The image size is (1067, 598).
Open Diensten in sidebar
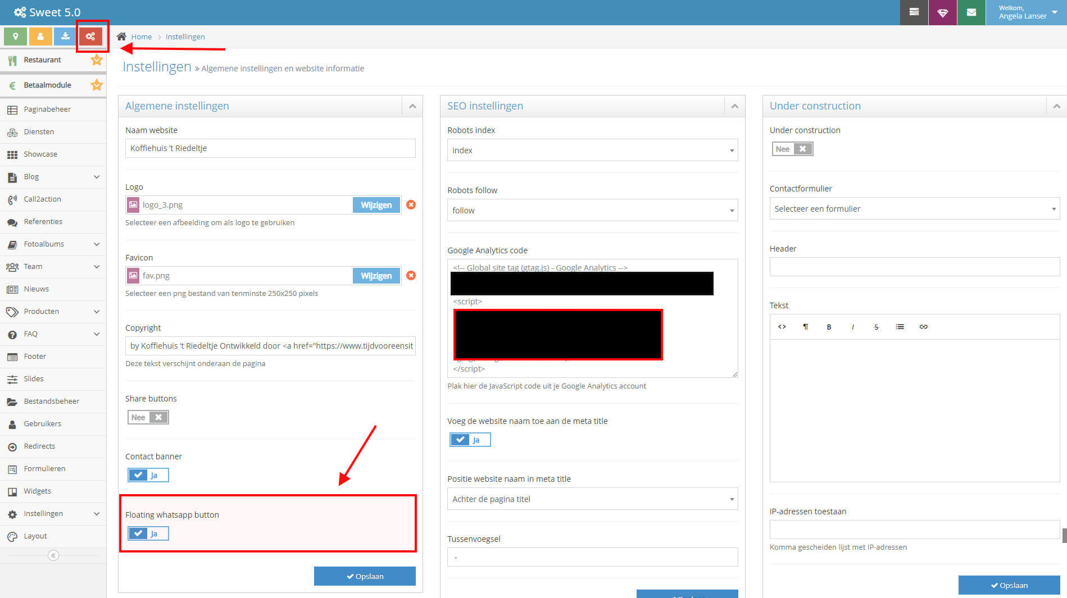[x=53, y=132]
